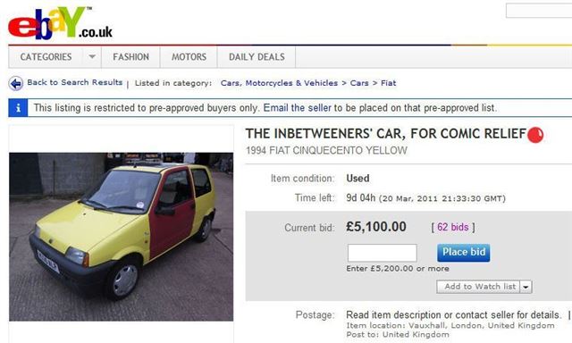Click the red nose Comic Relief icon
Screen dimensions: 572x343
[x=535, y=135]
